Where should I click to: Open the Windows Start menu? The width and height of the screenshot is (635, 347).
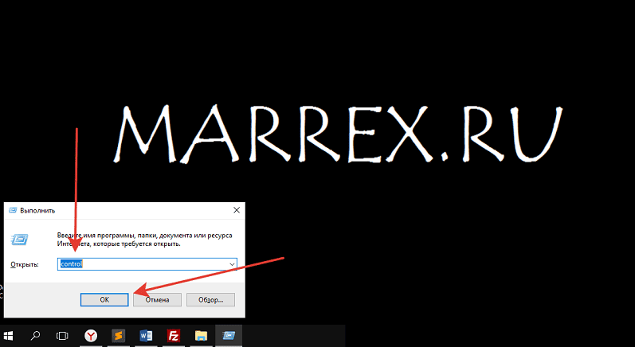pos(9,336)
